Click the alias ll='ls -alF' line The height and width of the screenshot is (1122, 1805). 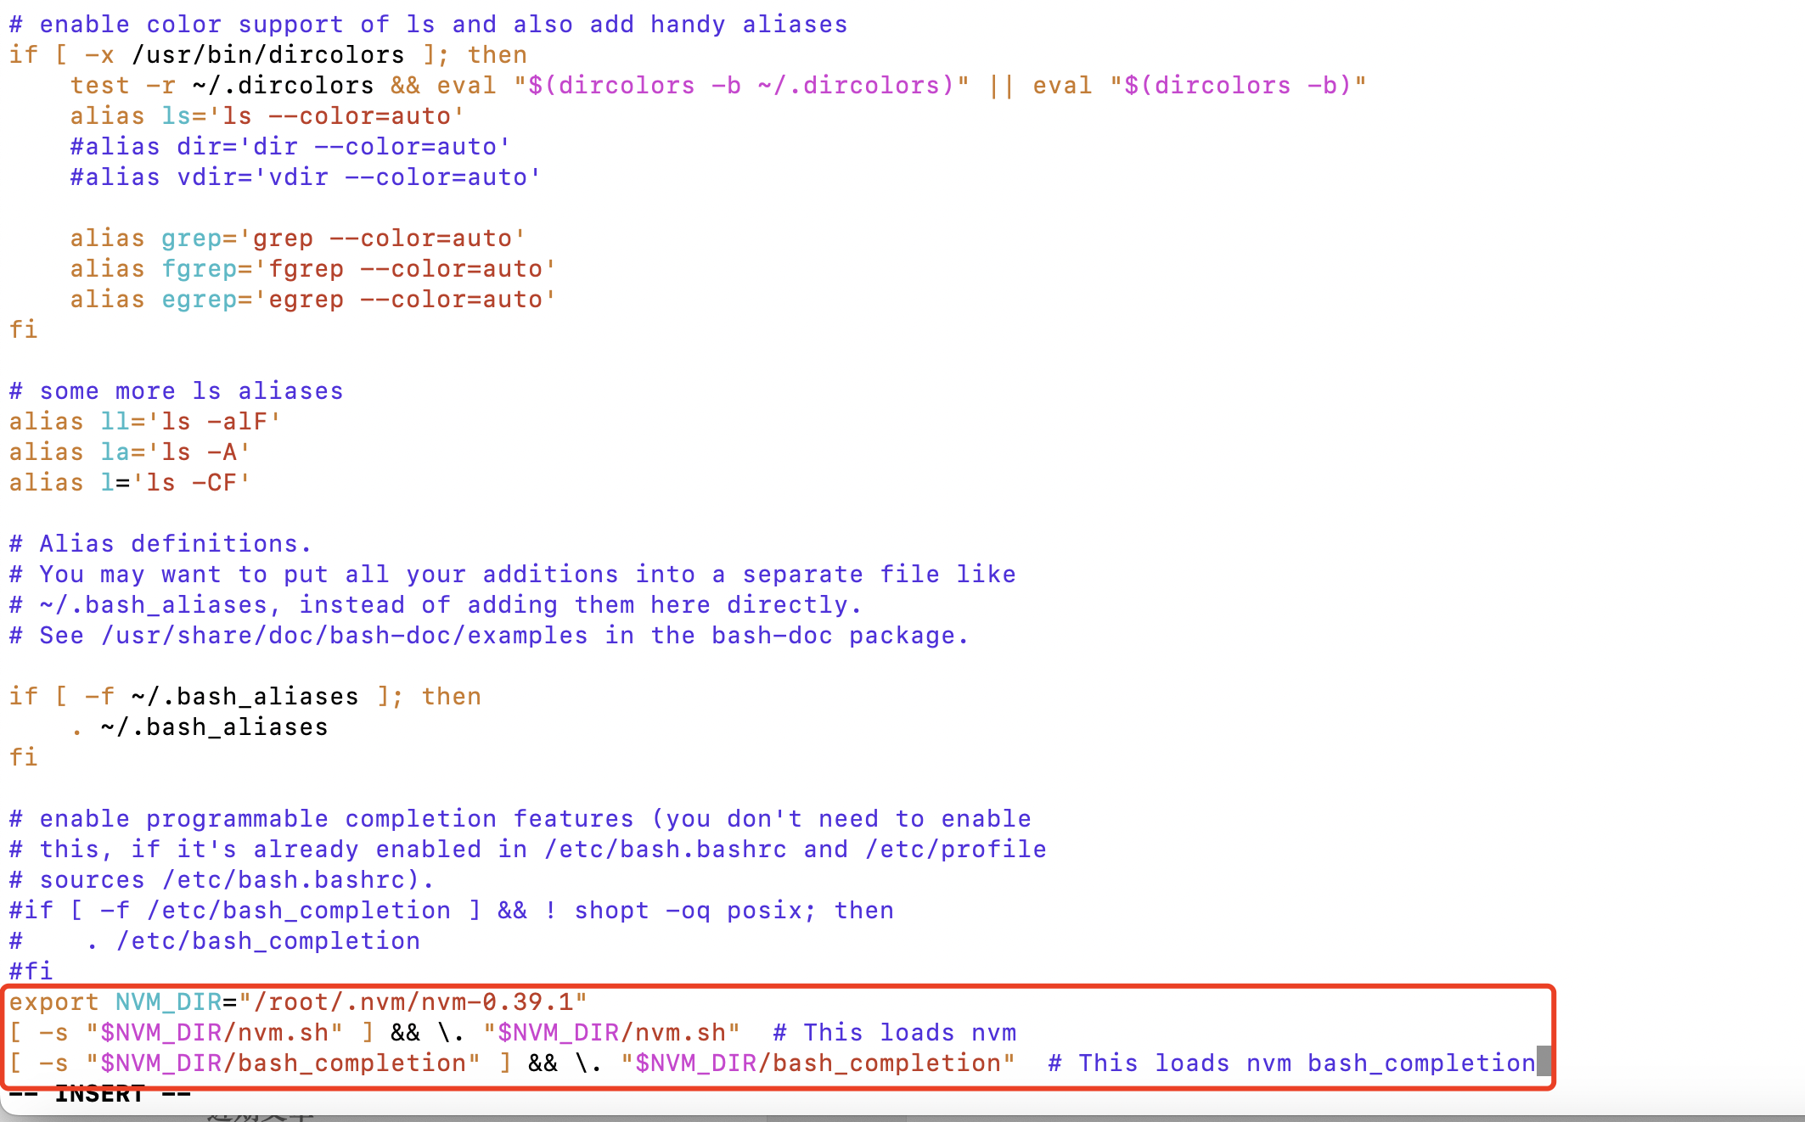(x=144, y=422)
